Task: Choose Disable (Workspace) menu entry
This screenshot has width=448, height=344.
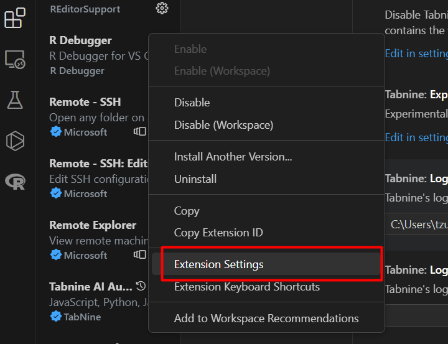Action: click(266, 125)
